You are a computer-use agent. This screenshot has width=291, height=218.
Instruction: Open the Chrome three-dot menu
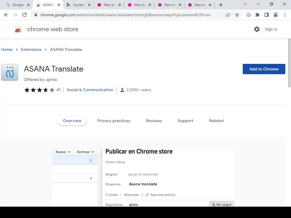[x=285, y=15]
